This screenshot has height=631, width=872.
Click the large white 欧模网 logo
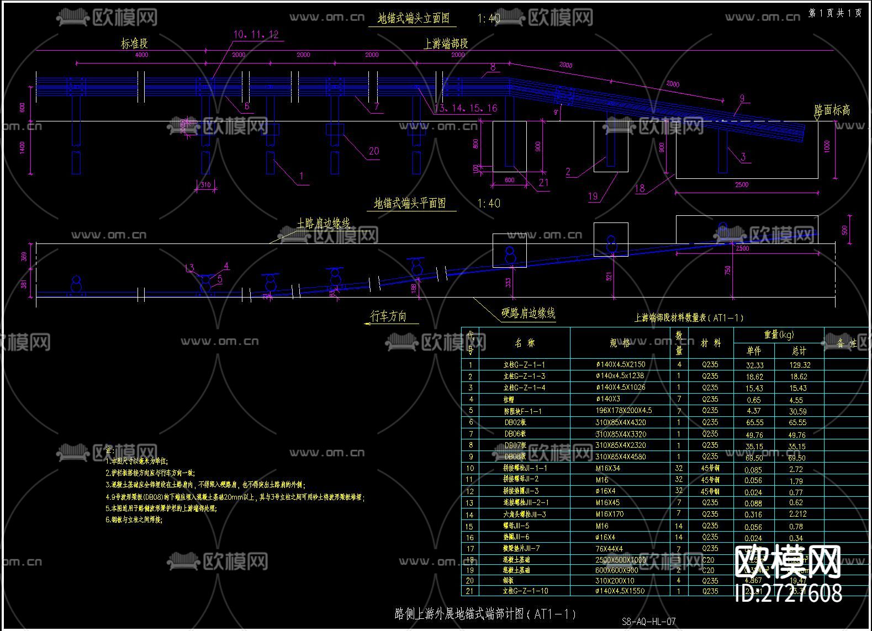[x=788, y=562]
